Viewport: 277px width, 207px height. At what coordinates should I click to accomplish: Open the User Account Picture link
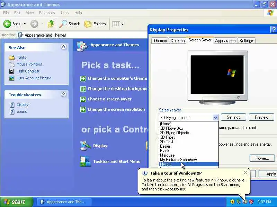[34, 78]
